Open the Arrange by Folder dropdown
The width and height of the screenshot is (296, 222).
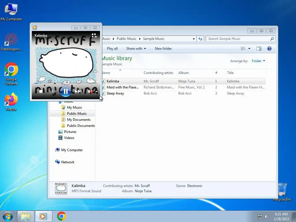pos(258,61)
